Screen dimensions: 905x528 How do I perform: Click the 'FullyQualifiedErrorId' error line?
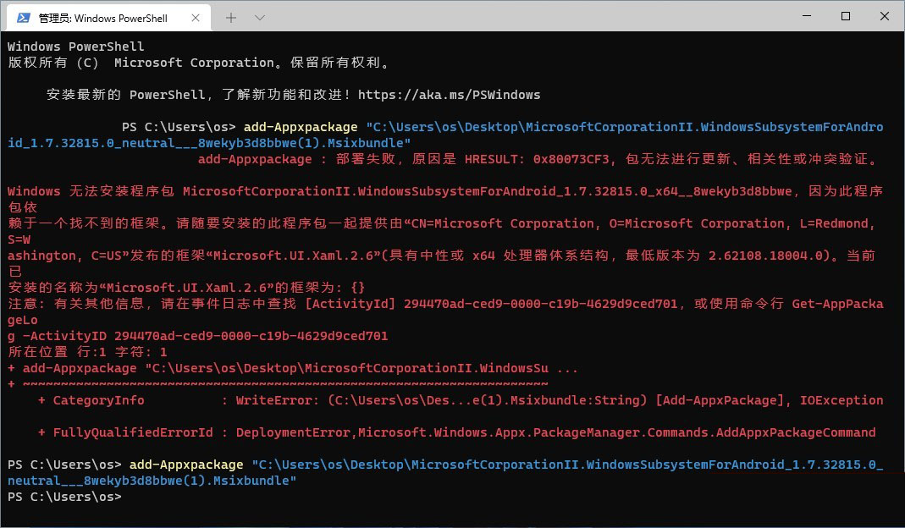click(456, 432)
